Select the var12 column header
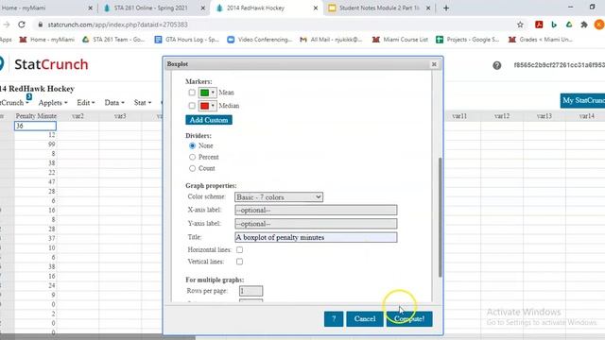 [502, 116]
